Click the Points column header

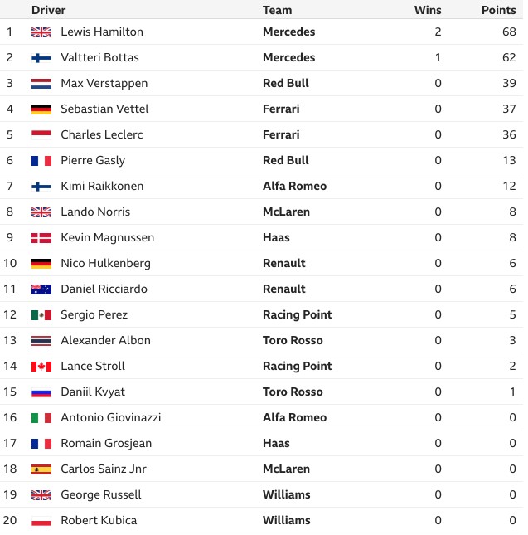click(499, 10)
